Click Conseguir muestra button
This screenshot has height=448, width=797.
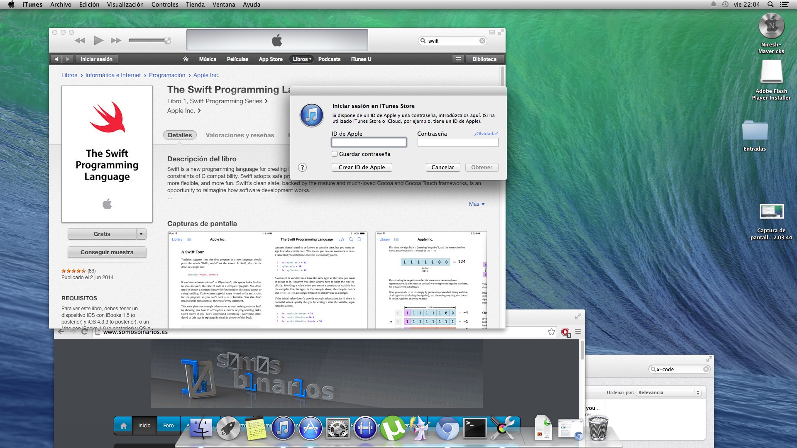(107, 252)
